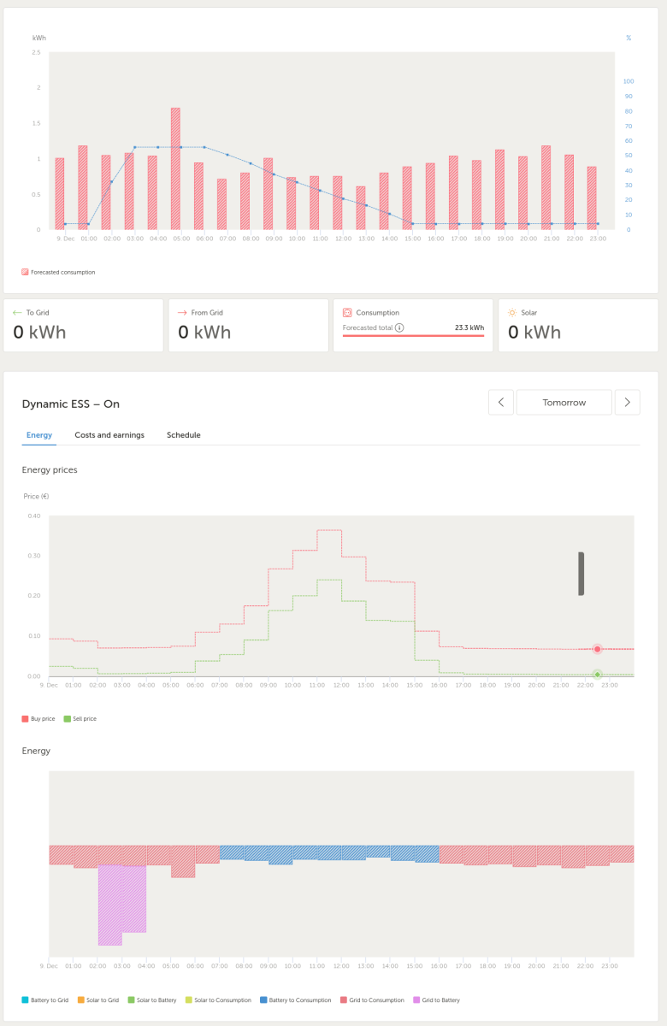Toggle Buy price series in legend

tap(38, 719)
